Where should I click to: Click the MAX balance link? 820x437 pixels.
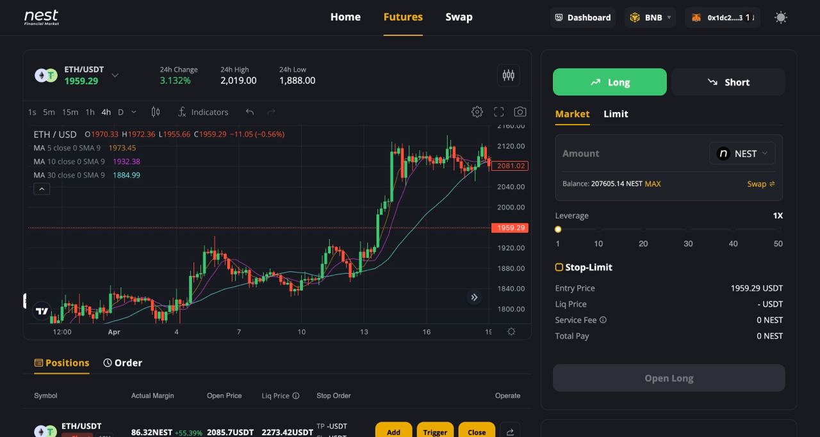[653, 184]
